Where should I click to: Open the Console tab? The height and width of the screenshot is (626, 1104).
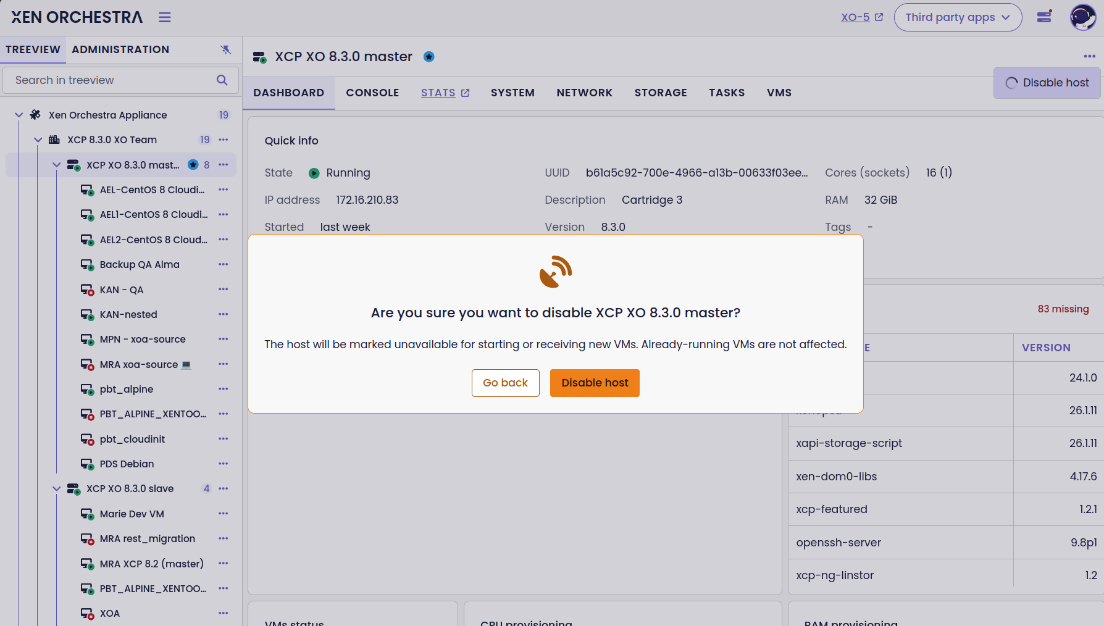372,93
